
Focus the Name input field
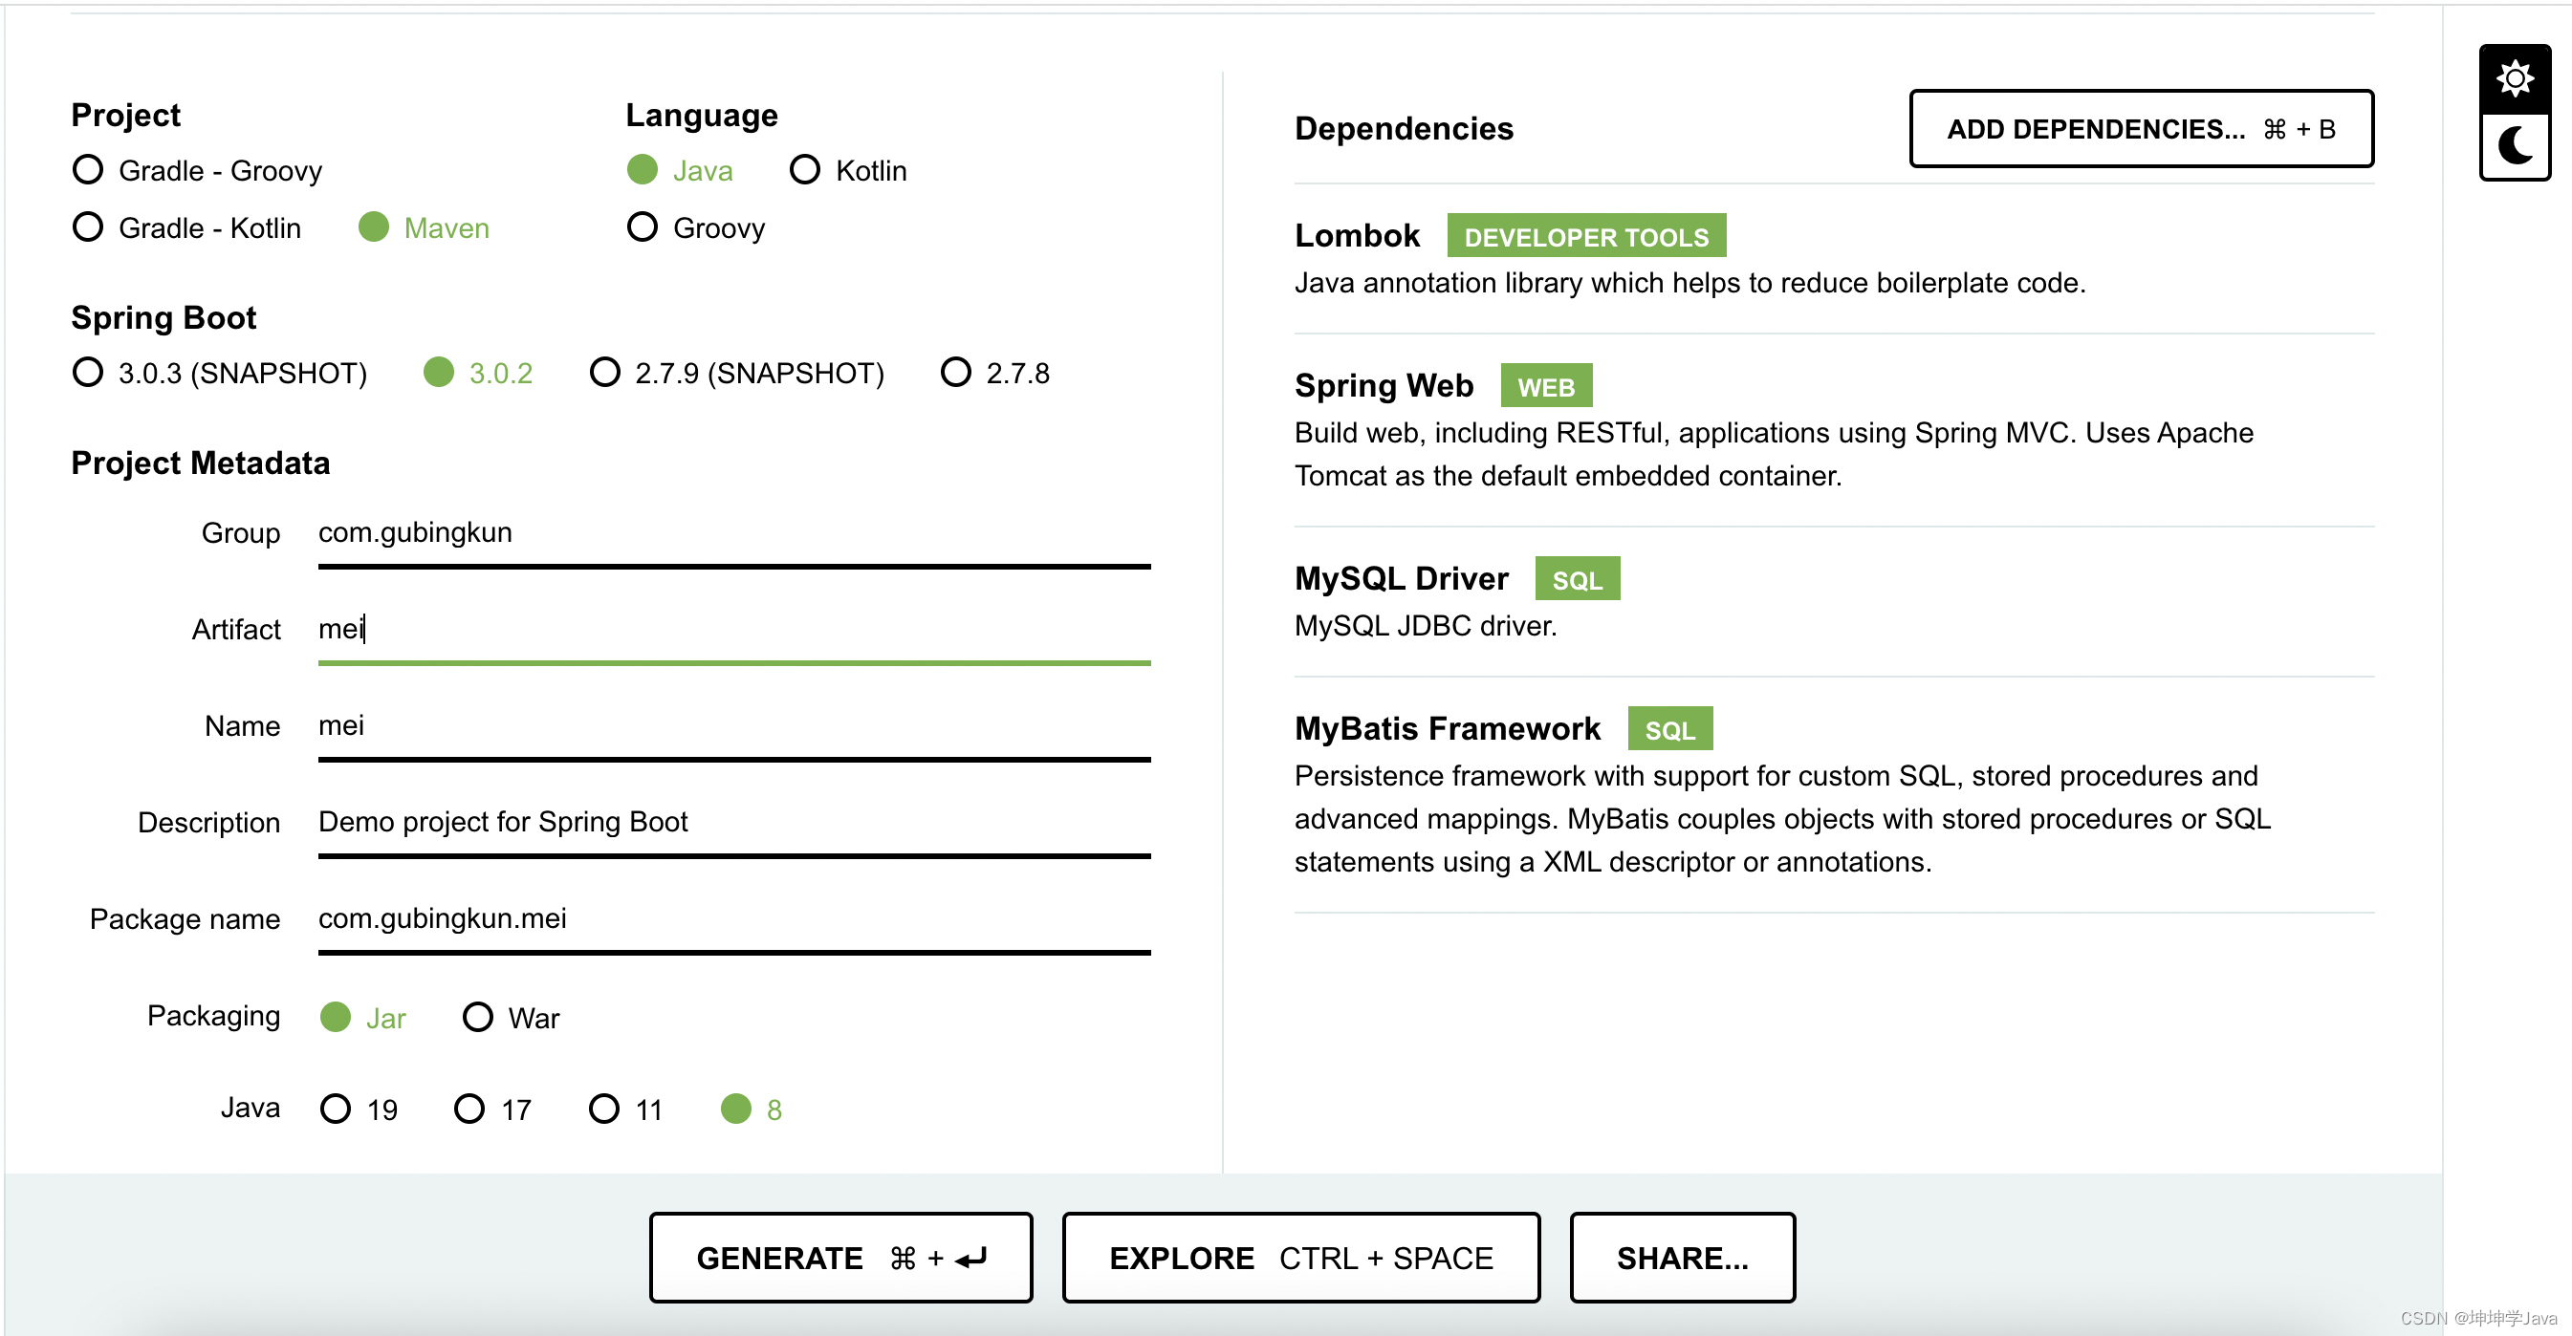[x=734, y=726]
